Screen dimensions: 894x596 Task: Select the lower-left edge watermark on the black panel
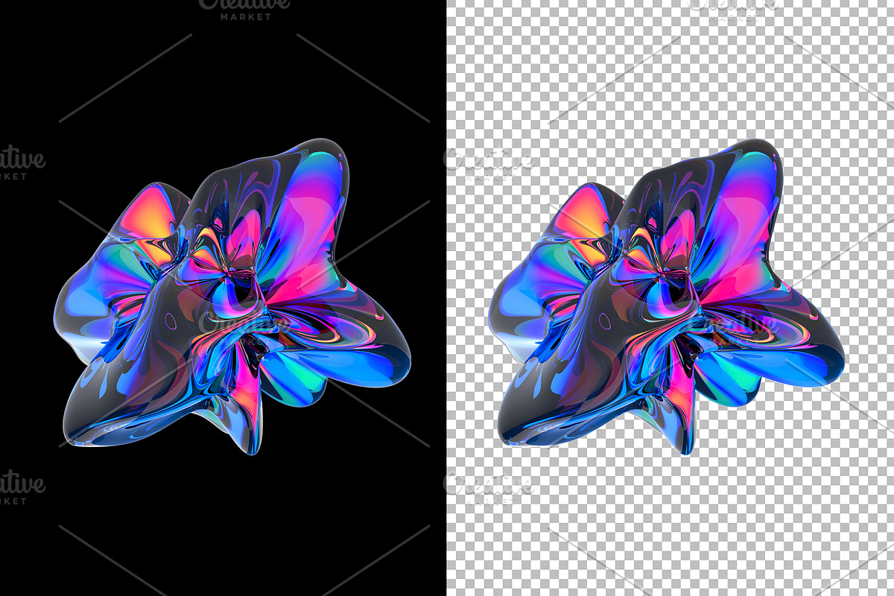click(22, 488)
